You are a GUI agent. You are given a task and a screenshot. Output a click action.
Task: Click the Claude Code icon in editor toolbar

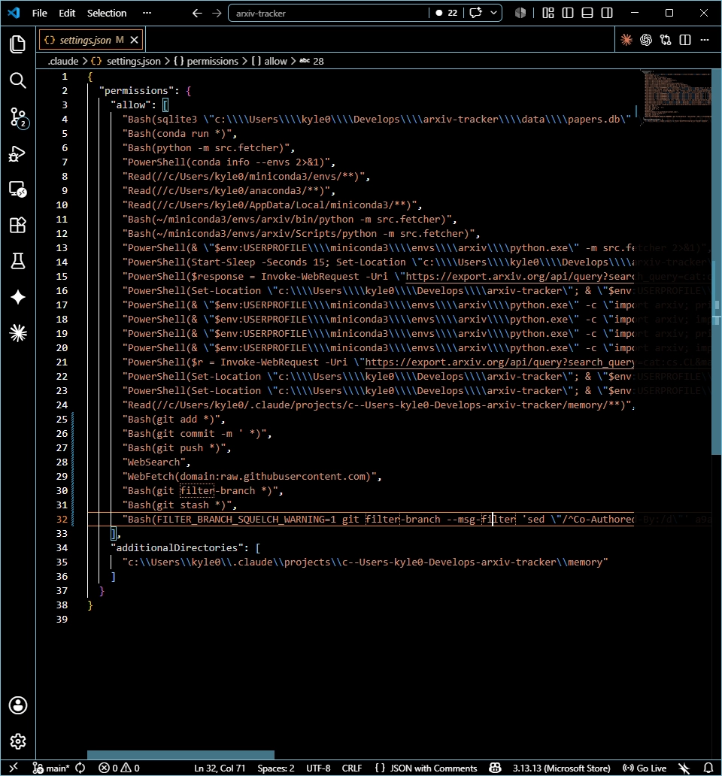click(626, 40)
